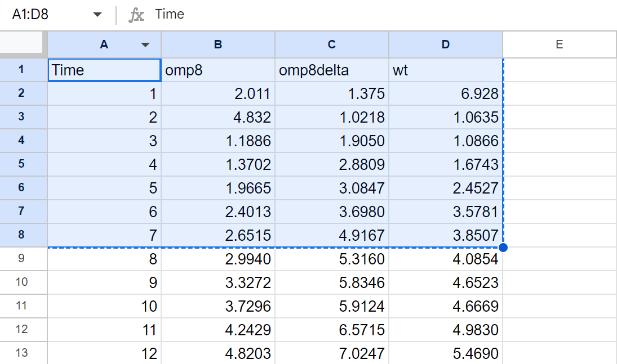Click the fx function icon
Image resolution: width=617 pixels, height=364 pixels.
coord(136,15)
